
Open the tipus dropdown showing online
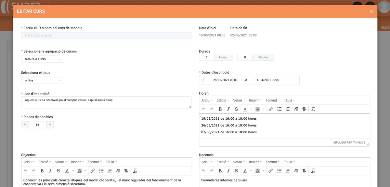coord(43,80)
